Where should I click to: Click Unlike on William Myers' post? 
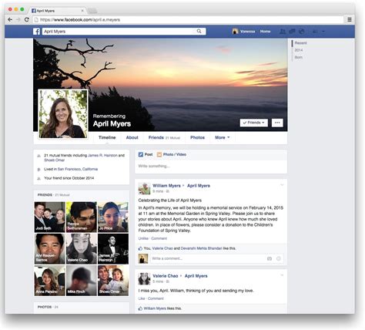[143, 238]
